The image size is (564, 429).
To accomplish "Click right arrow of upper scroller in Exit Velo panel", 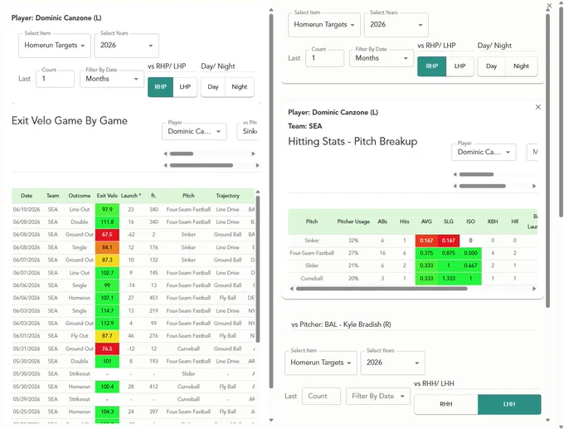I will coord(253,154).
